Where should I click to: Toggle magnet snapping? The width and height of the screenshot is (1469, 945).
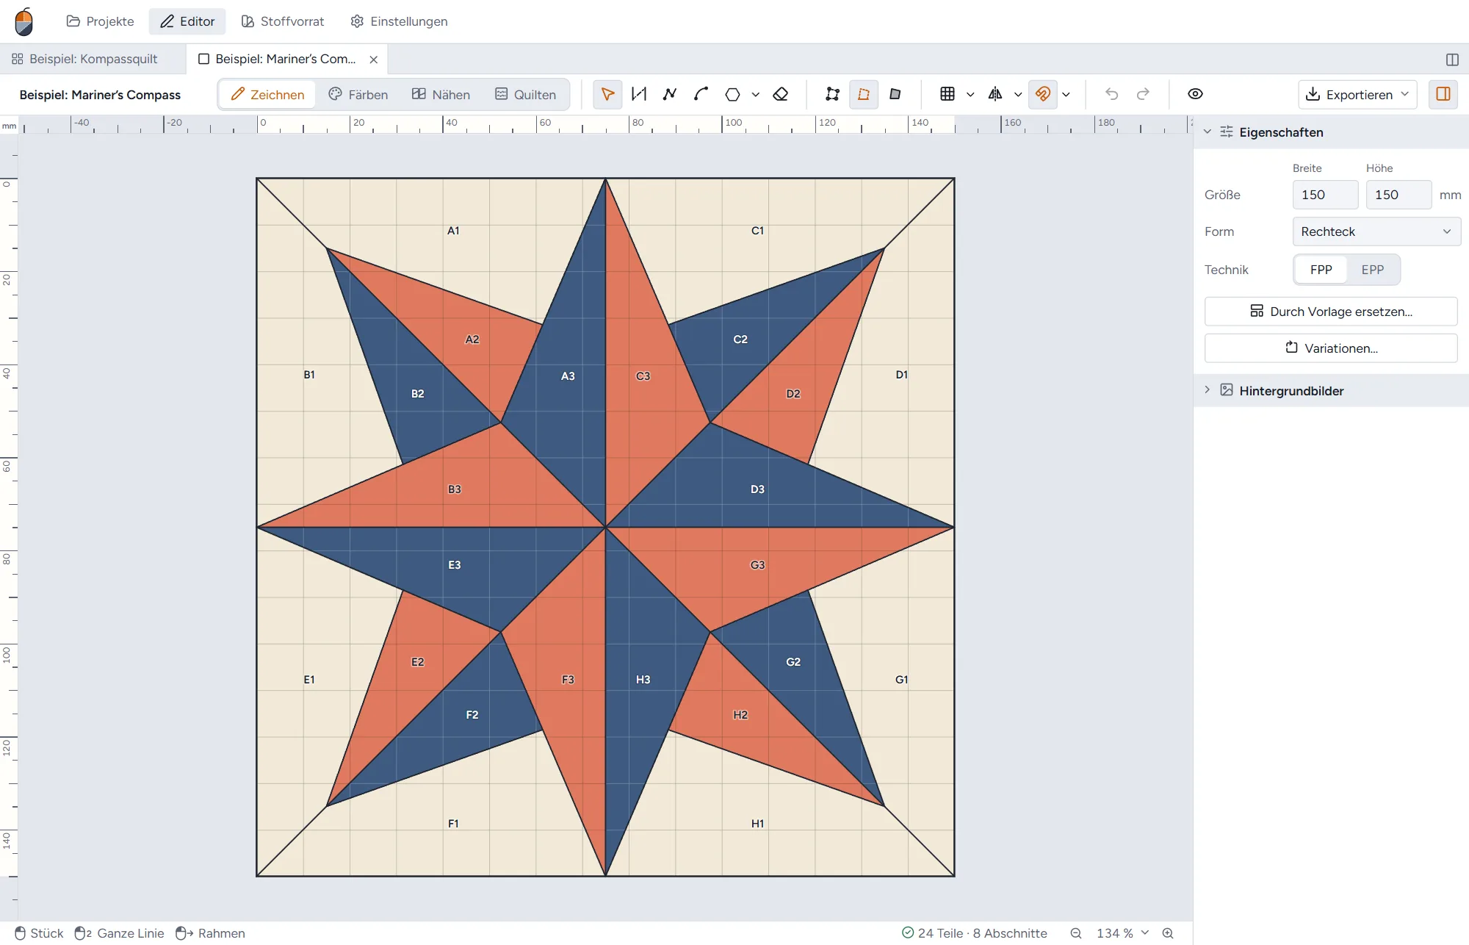1043,94
